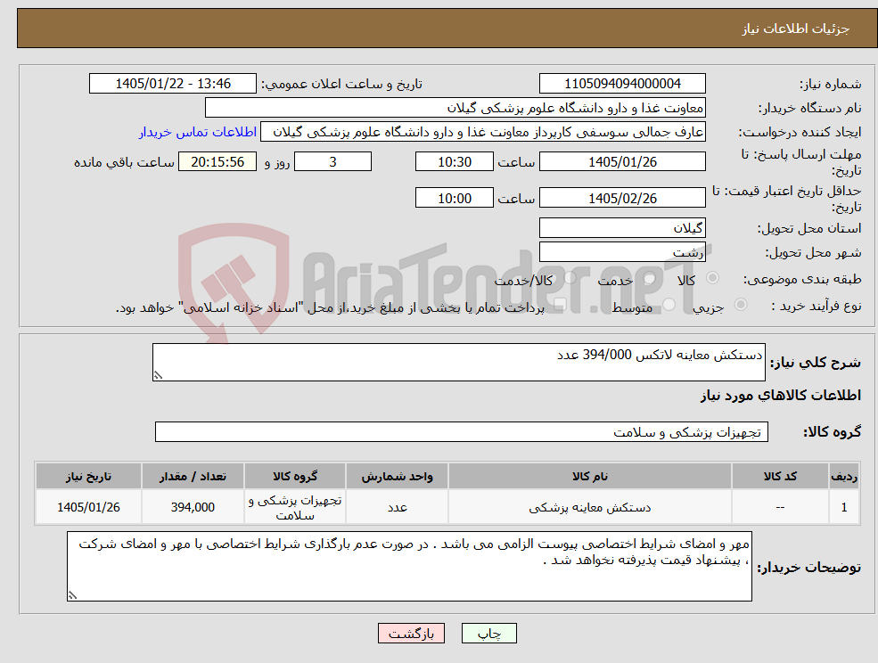Click the response deadline time 10:30 field
This screenshot has height=663, width=878.
[454, 162]
